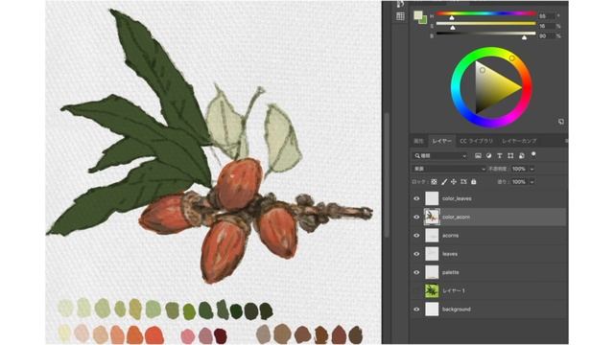Open the fill percentage dropdown arrow
This screenshot has width=614, height=345.
[x=531, y=182]
